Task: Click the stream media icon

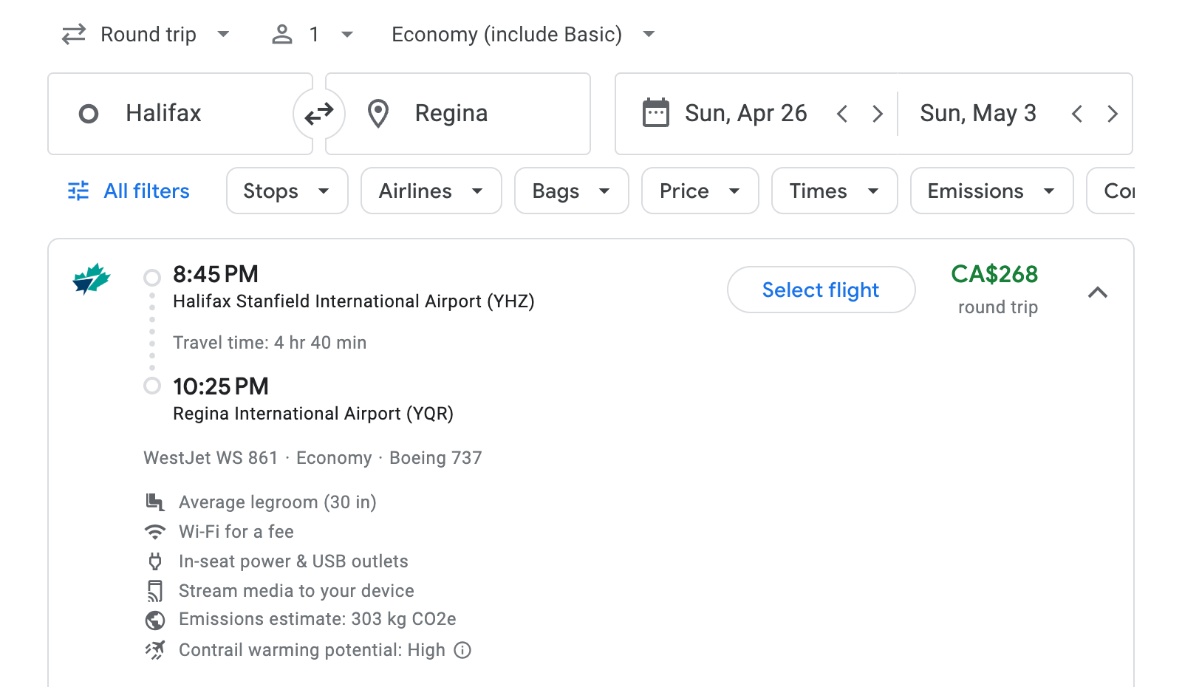Action: (x=155, y=590)
